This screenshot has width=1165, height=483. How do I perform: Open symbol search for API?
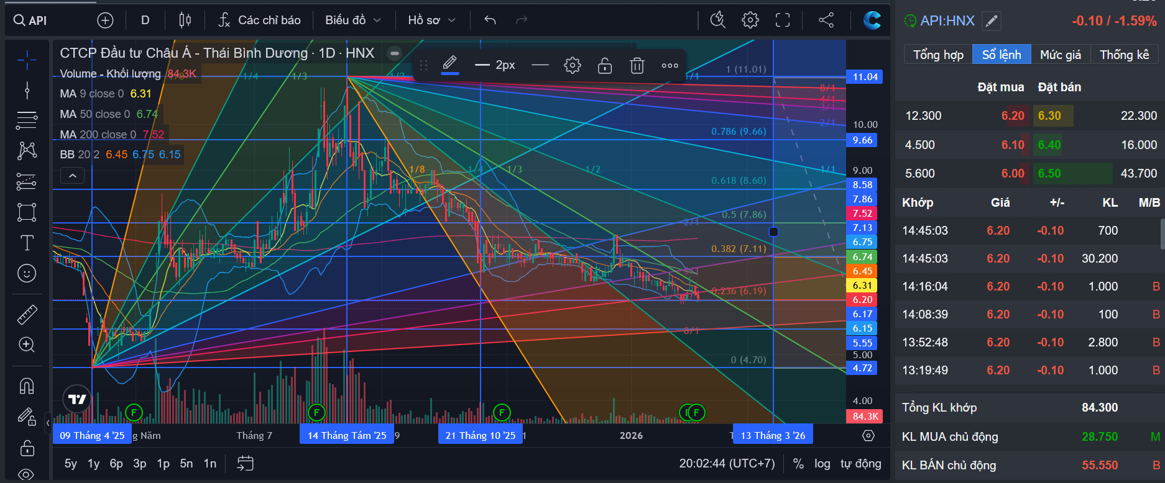coord(30,20)
